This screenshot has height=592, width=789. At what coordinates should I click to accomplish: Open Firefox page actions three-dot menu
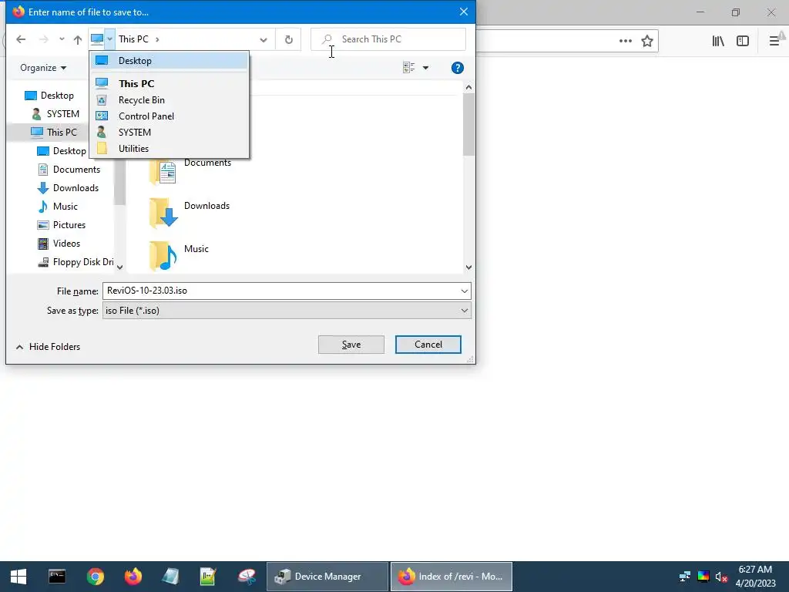click(x=626, y=42)
